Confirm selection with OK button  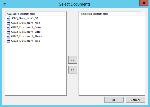114,100
